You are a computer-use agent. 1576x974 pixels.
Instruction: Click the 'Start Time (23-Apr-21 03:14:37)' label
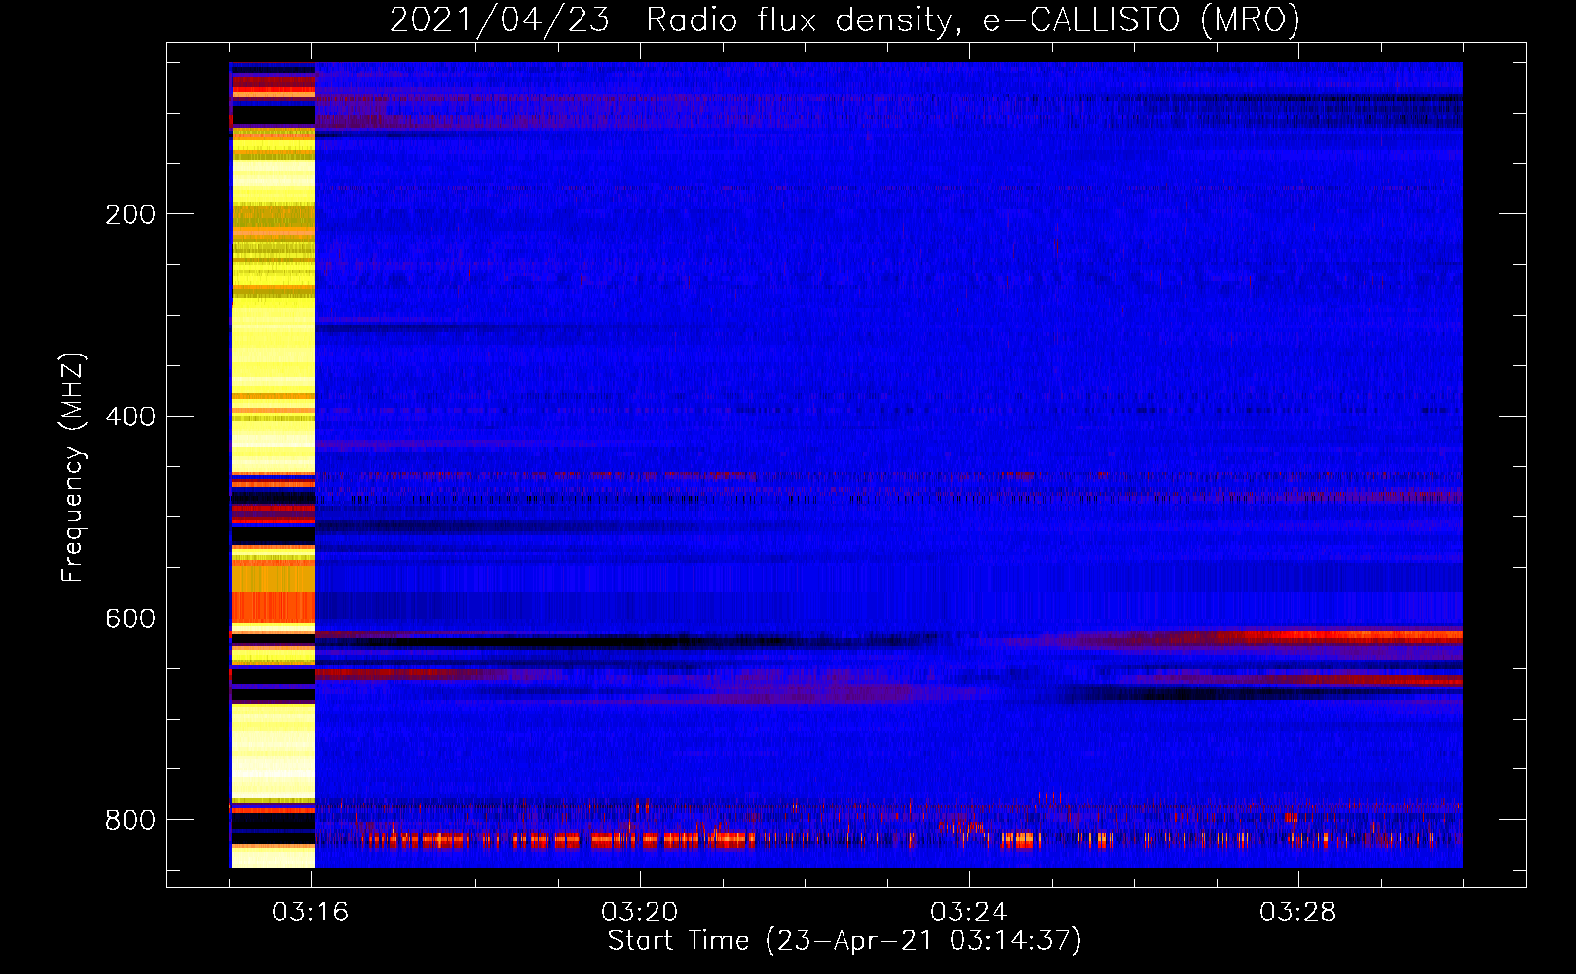[844, 941]
